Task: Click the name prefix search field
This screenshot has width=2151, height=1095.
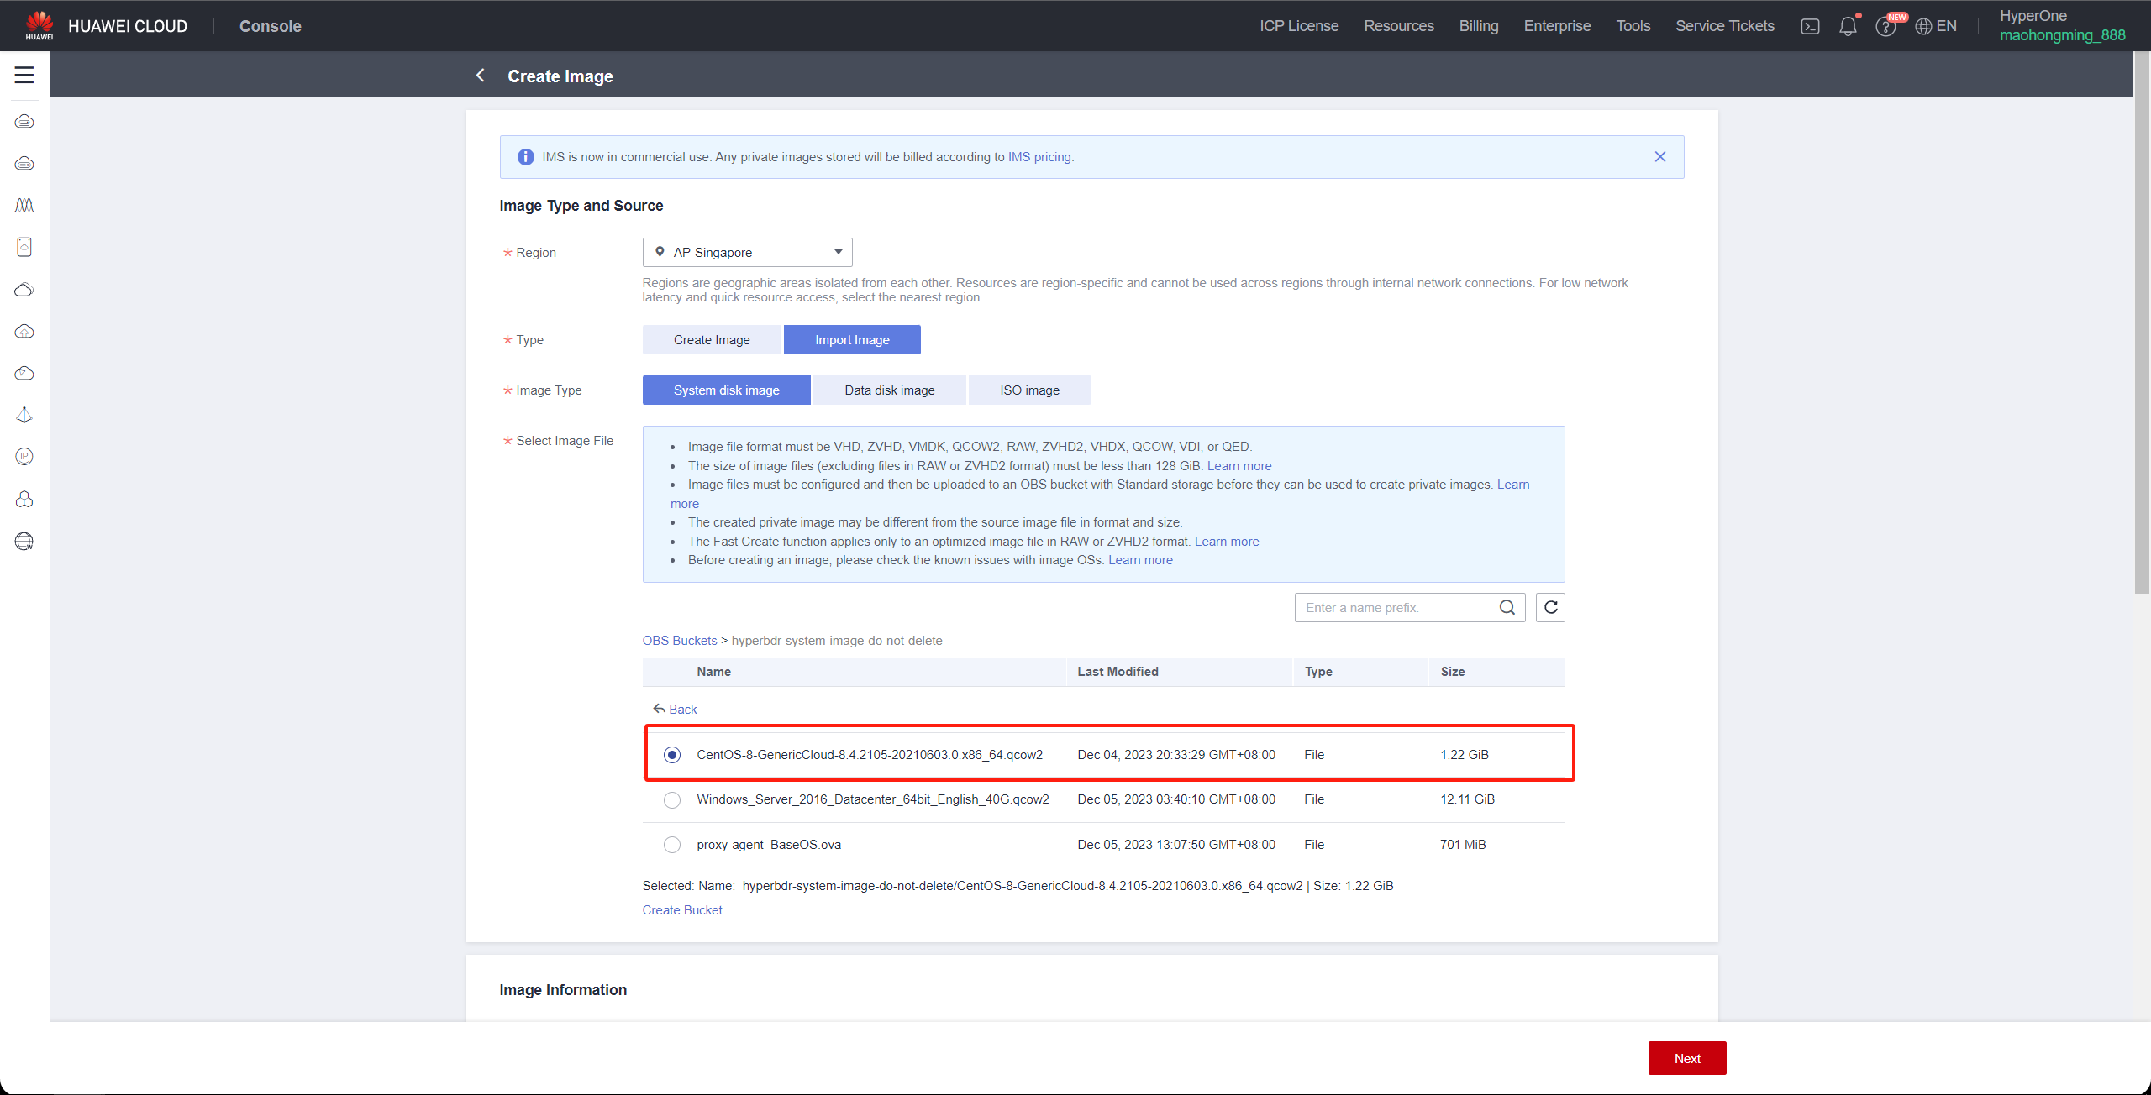Action: (x=1395, y=607)
